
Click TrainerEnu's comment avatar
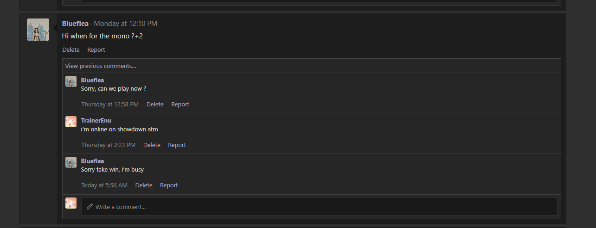(x=71, y=122)
